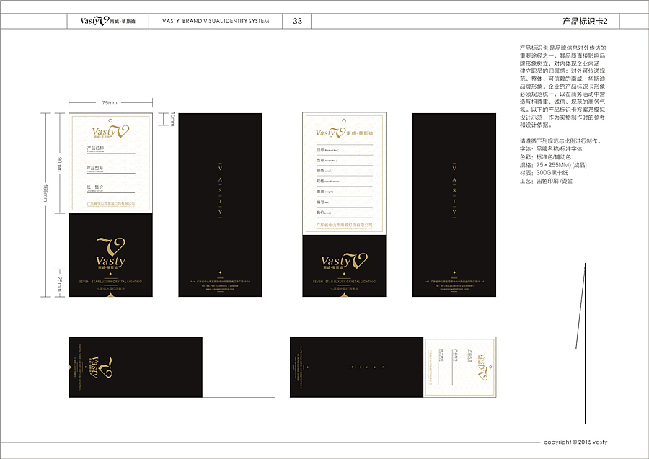Click the '90mm' height dimension label
Screen dimensions: 649x459
(x=60, y=164)
